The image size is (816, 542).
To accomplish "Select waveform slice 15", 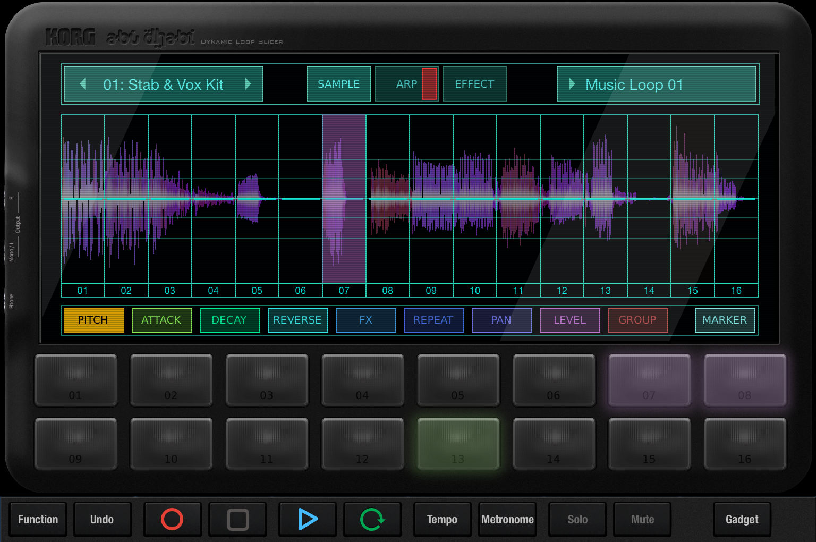I will 693,205.
